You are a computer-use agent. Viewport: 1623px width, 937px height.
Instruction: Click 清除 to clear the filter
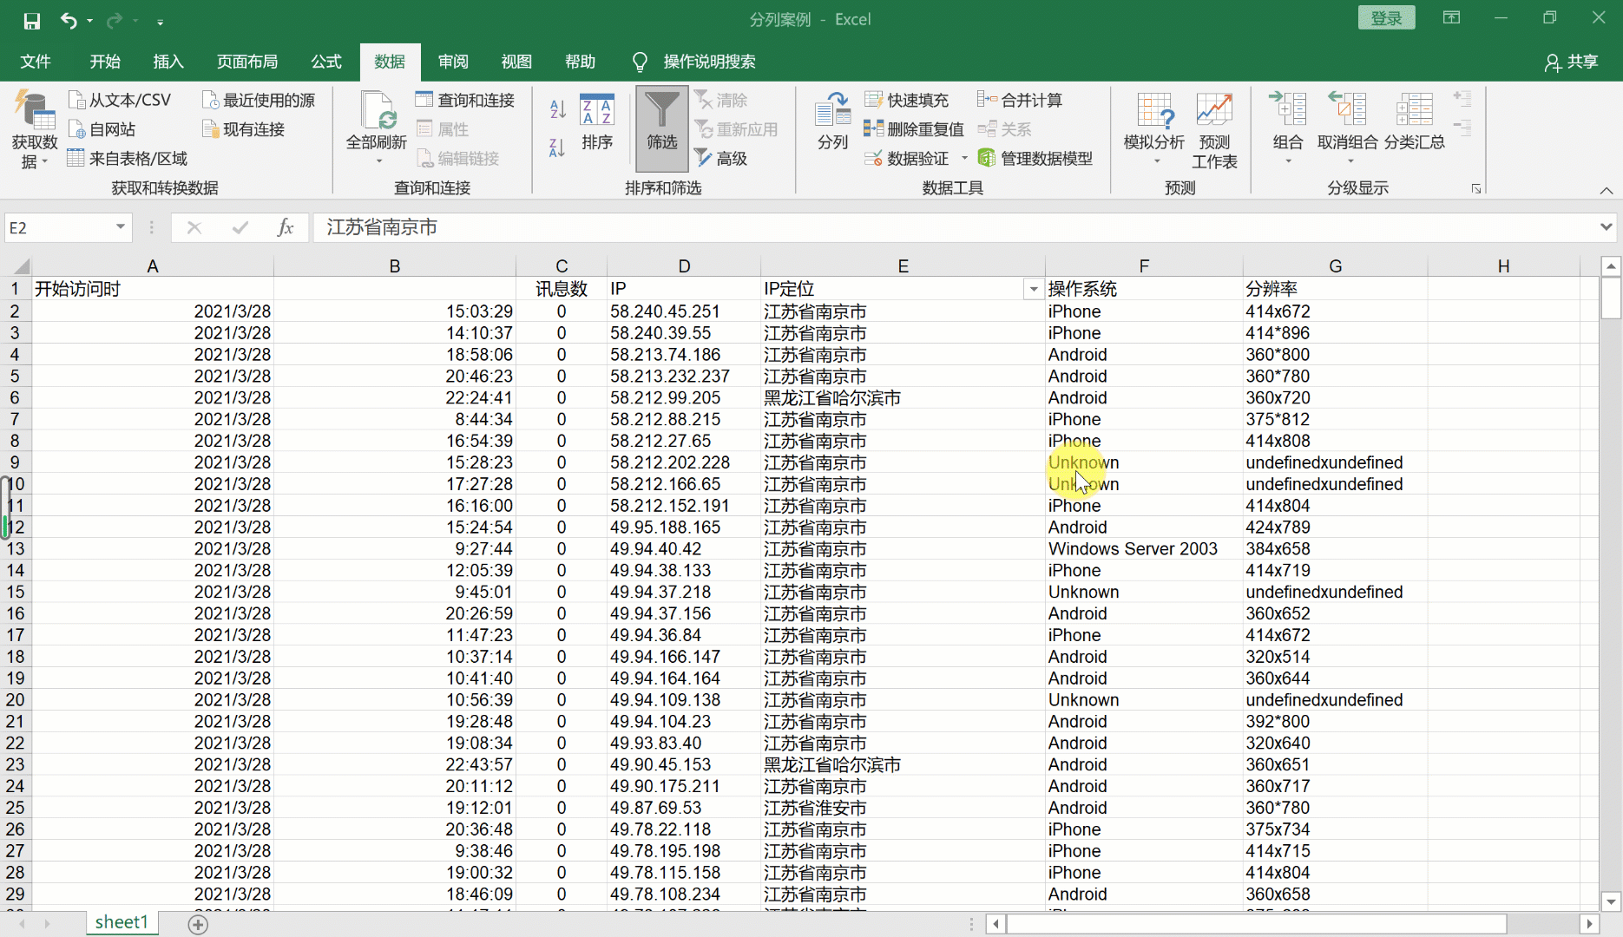point(721,100)
